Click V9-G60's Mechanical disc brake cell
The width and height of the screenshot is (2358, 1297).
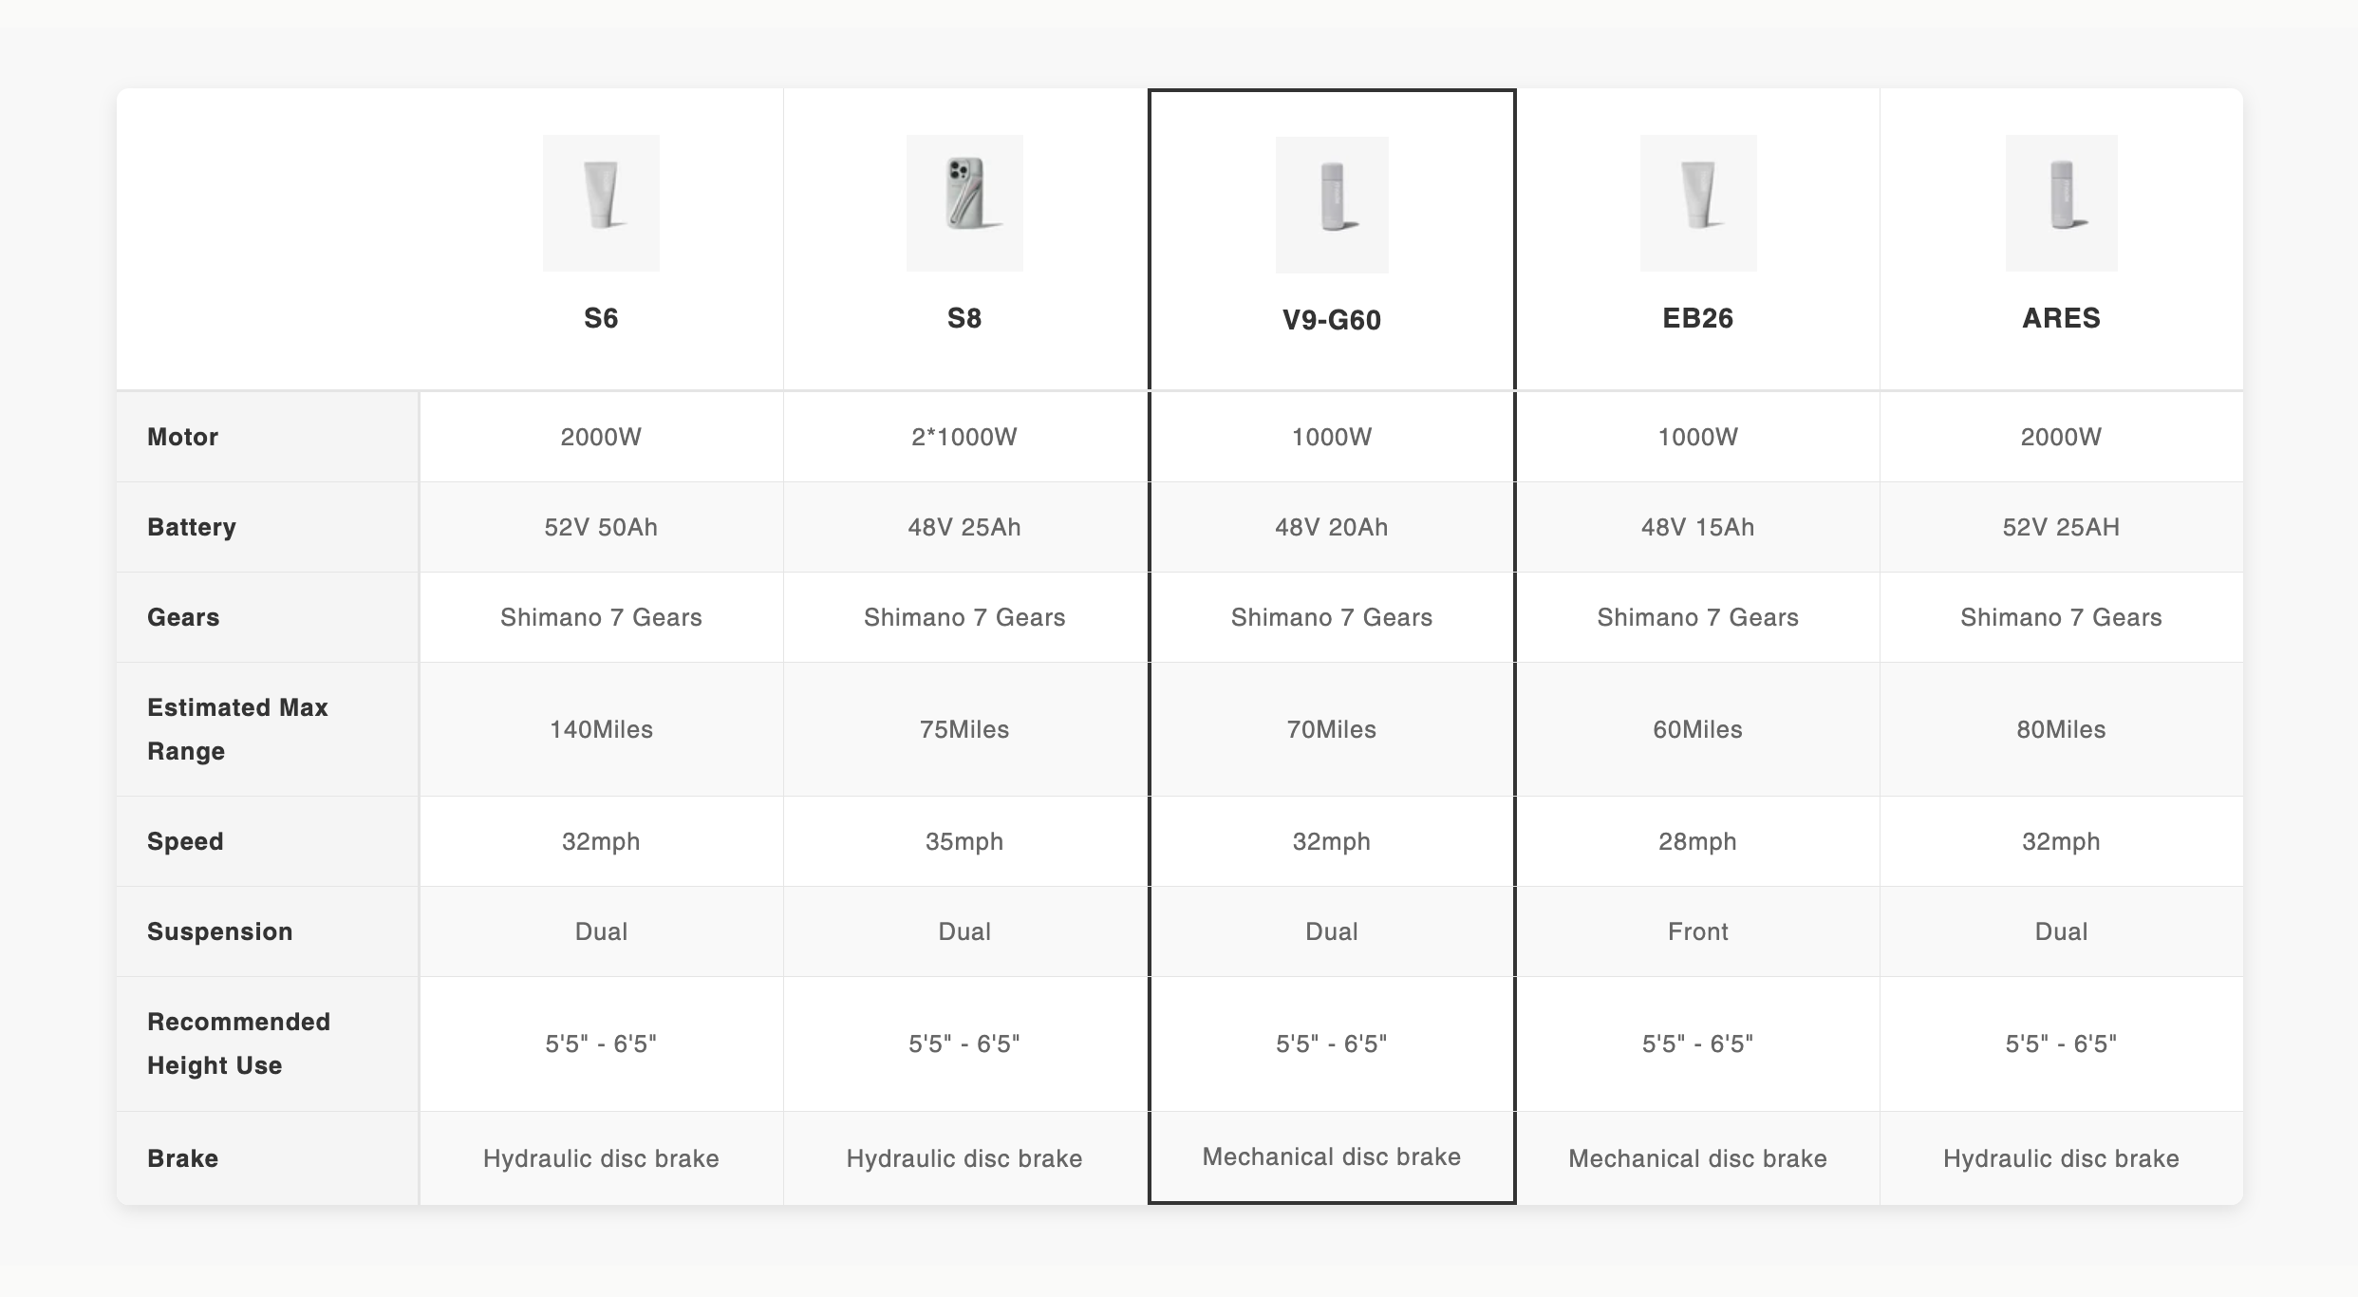pos(1332,1156)
